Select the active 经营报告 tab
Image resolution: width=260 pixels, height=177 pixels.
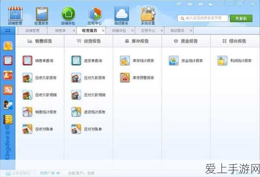[x=90, y=30]
